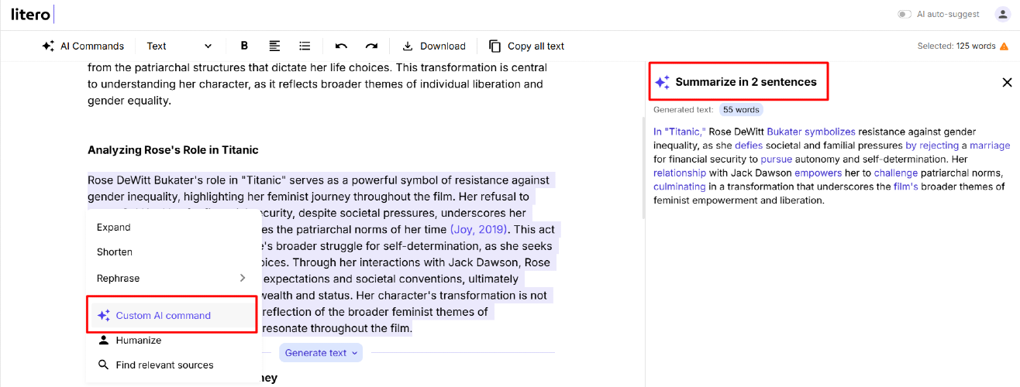
Task: Open the AI Commands menu
Action: [82, 46]
